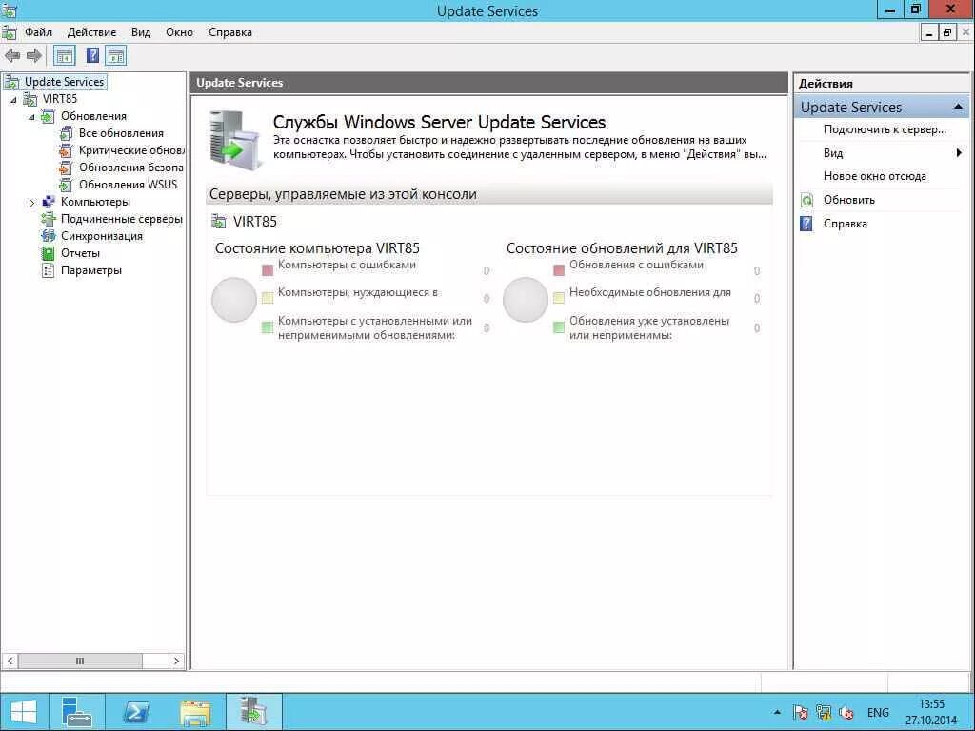Open the Windows Start button

pyautogui.click(x=24, y=712)
